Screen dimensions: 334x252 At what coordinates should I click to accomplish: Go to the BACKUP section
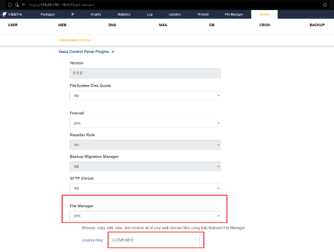point(317,25)
